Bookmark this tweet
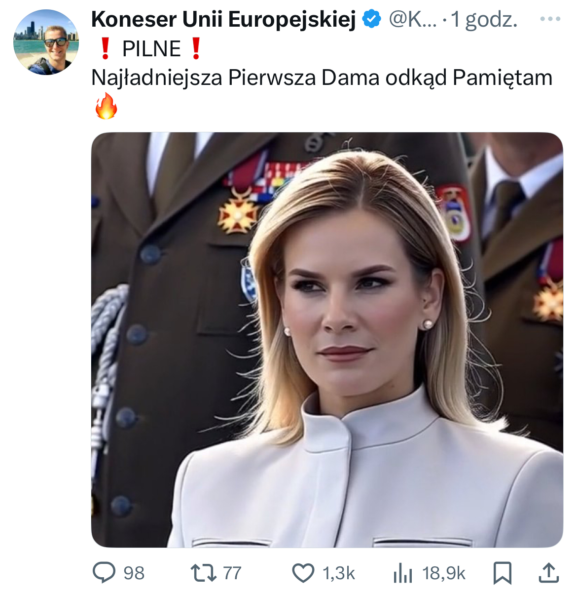This screenshot has width=577, height=596. pos(502,573)
